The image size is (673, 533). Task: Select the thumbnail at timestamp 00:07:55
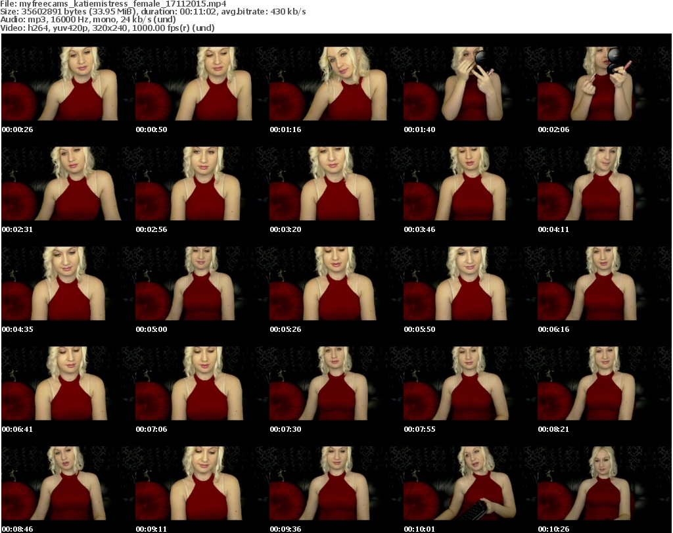coord(470,384)
